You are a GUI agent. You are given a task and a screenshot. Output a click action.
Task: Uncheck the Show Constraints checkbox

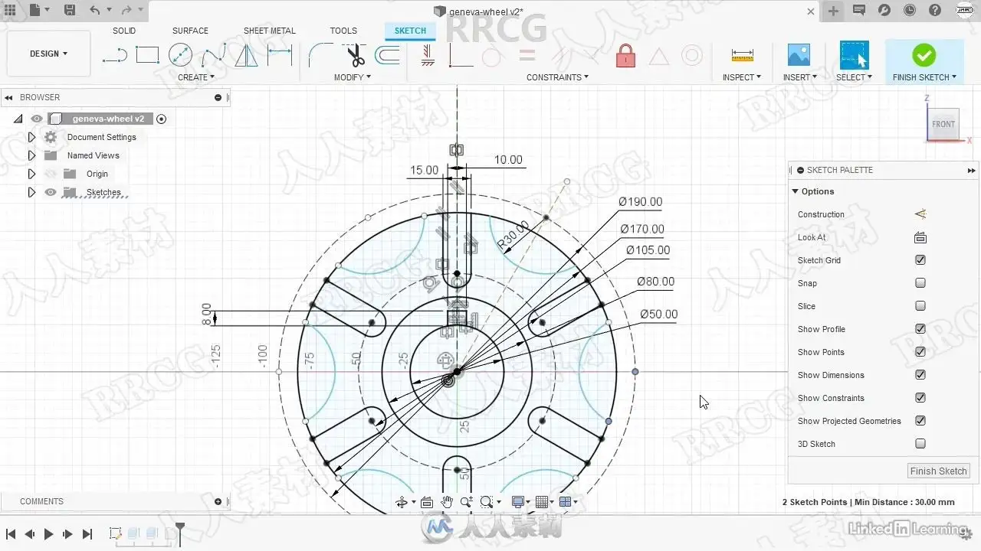[x=920, y=398]
